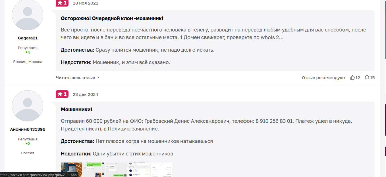
Task: Open the third chat screenshot thumbnail
Action: tap(116, 170)
